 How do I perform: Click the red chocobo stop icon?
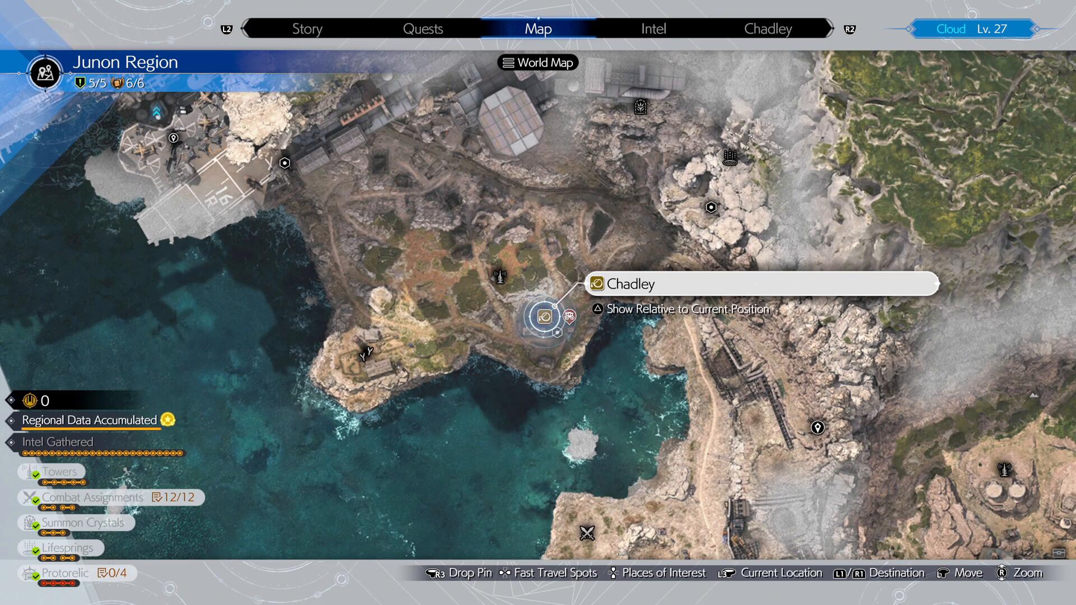(x=569, y=317)
